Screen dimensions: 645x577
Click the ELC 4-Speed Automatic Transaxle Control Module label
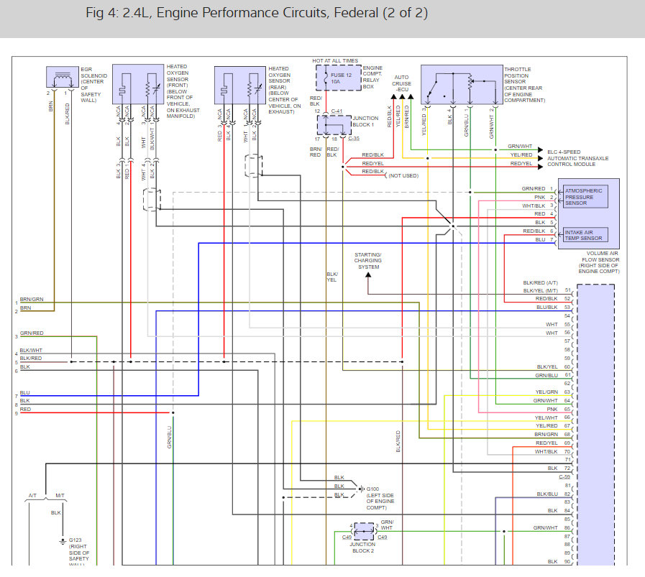(577, 158)
